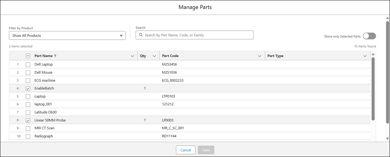Uncheck the Linear 50MM Probe checkbox
The height and width of the screenshot is (157, 390).
coord(28,120)
